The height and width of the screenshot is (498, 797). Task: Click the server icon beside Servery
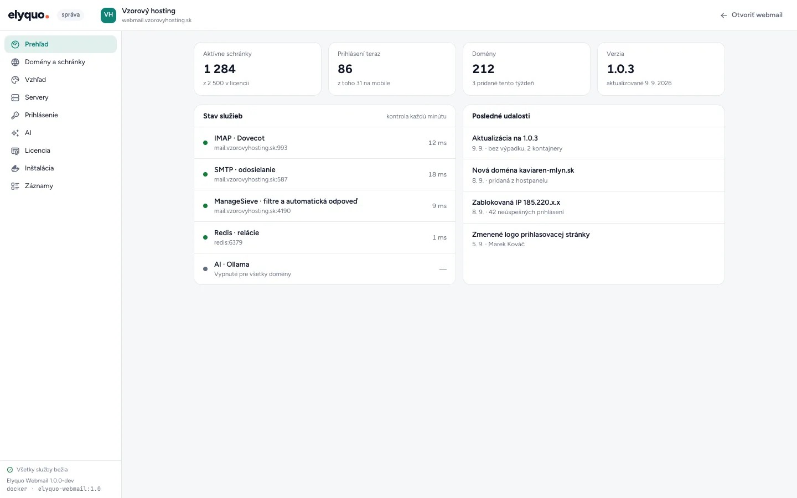[x=15, y=97]
